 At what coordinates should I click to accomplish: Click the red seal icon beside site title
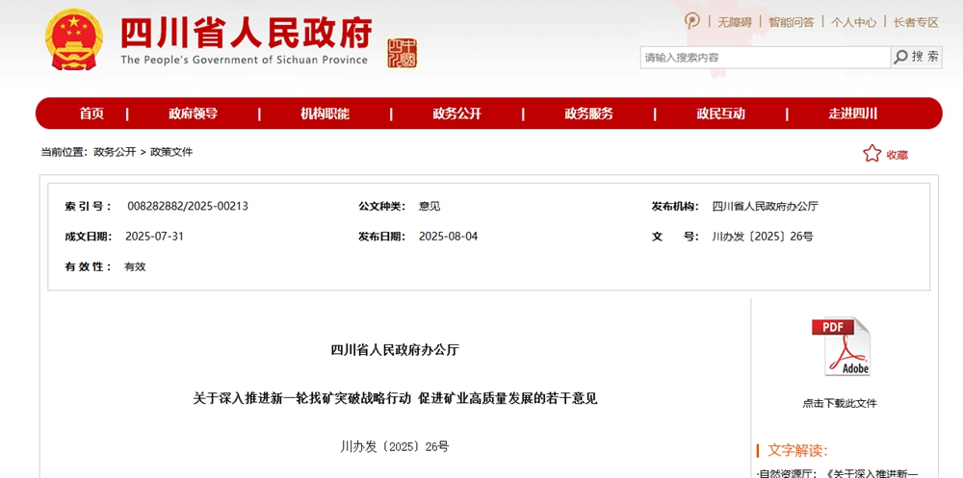[402, 53]
